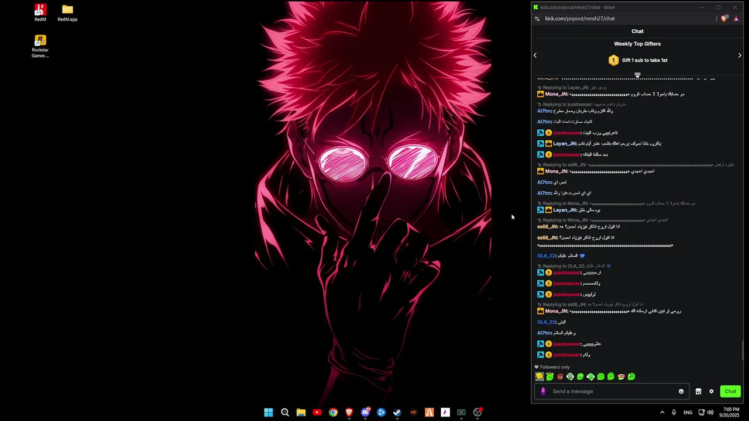
Task: Open taskbar app with red notification dot
Action: point(477,412)
